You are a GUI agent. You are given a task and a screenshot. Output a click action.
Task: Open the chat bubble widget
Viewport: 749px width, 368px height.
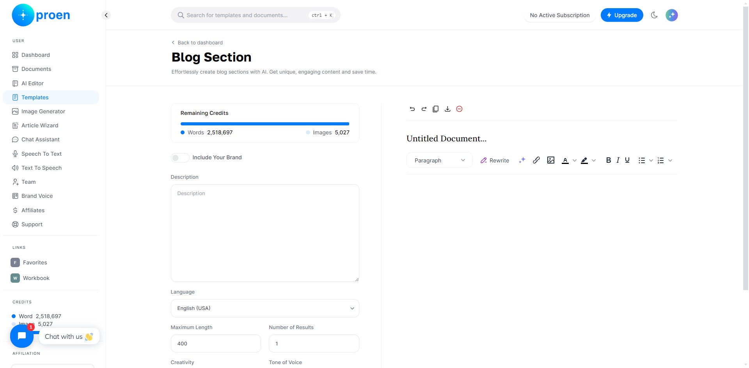pos(22,336)
